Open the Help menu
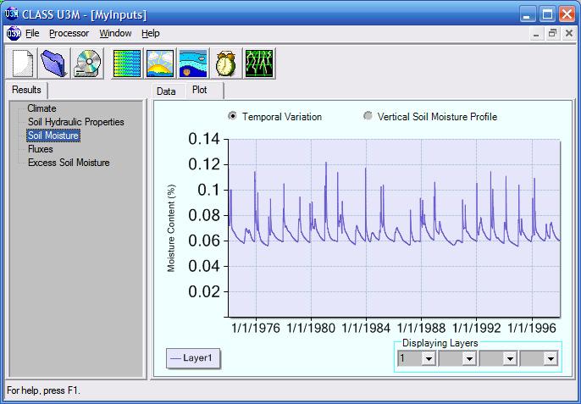The image size is (581, 404). click(151, 33)
